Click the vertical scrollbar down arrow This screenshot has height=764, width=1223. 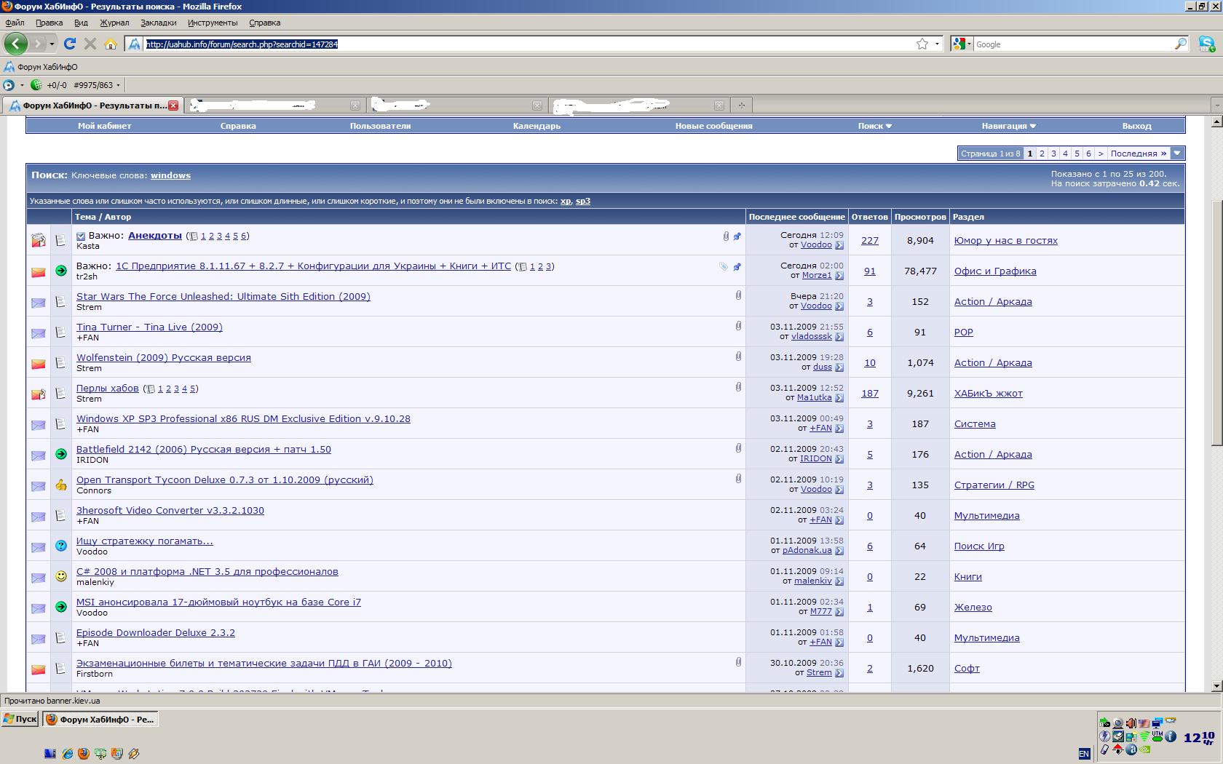tap(1216, 685)
